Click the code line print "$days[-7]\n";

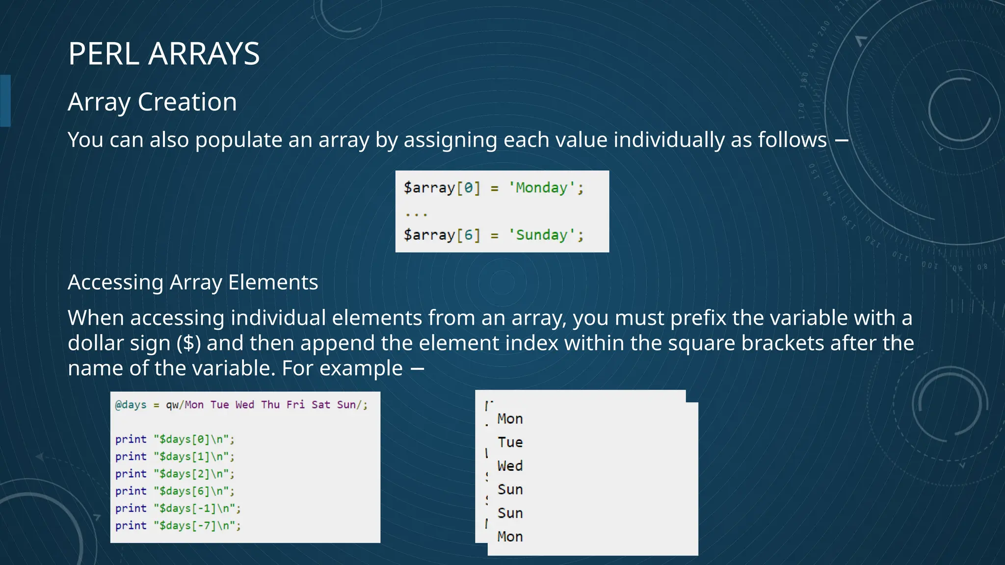(x=178, y=525)
